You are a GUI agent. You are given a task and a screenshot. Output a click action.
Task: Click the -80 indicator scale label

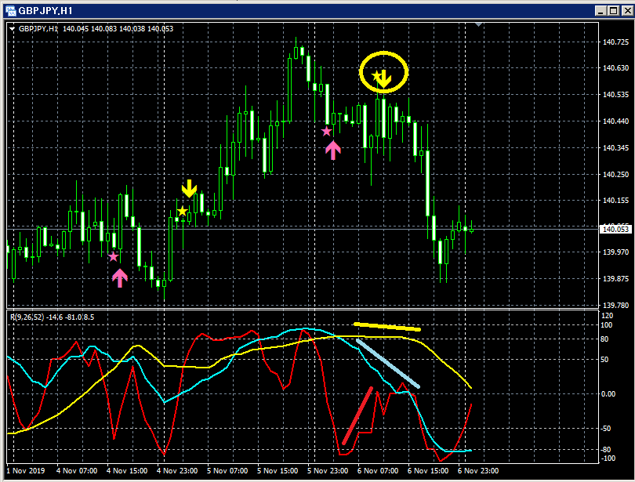coord(606,450)
